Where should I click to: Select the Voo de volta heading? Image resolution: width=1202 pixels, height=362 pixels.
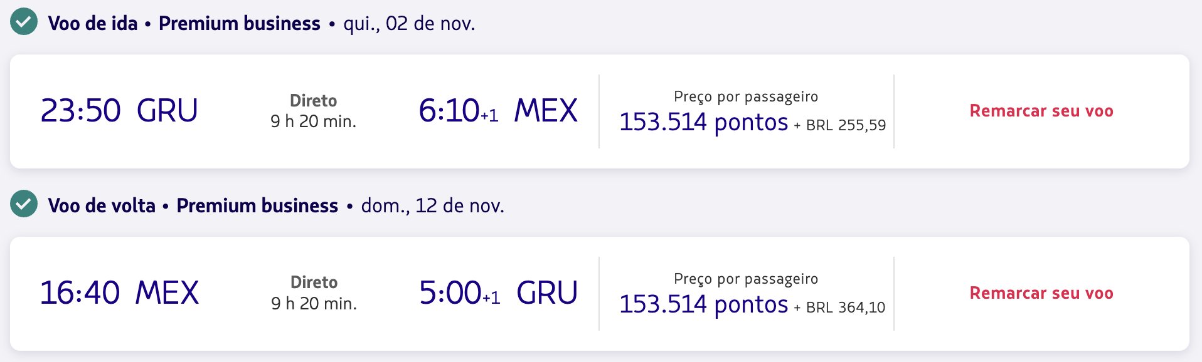coord(102,205)
